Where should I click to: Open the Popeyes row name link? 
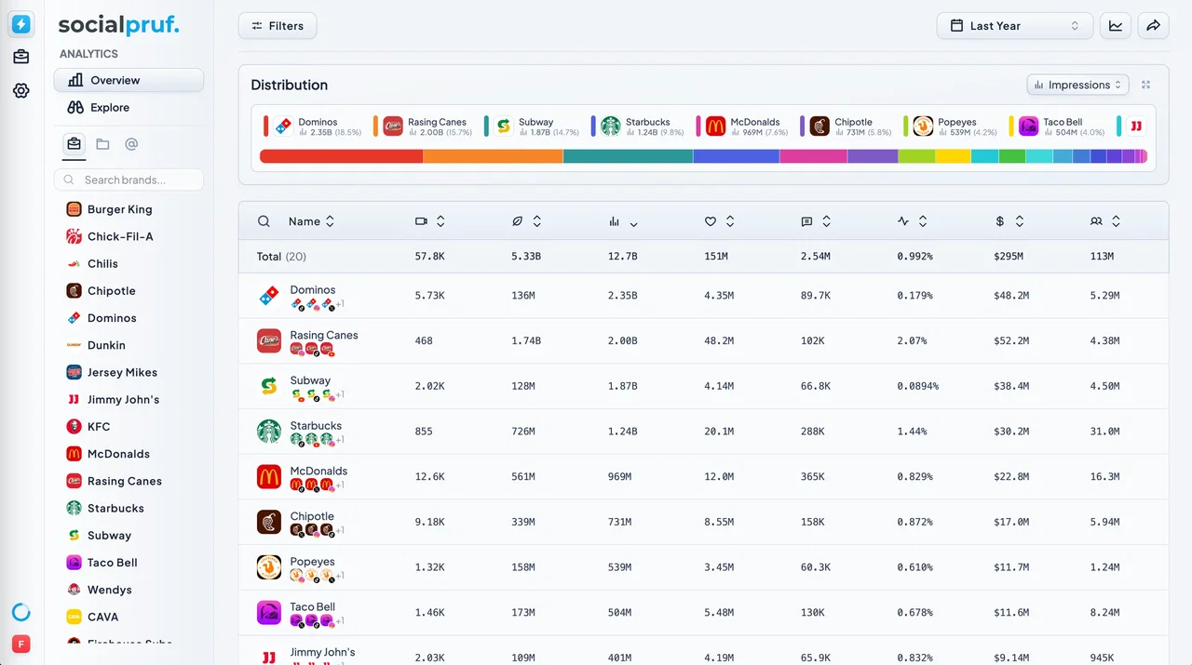312,562
